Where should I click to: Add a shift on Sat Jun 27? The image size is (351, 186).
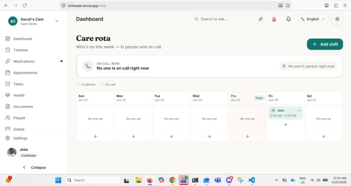(324, 136)
